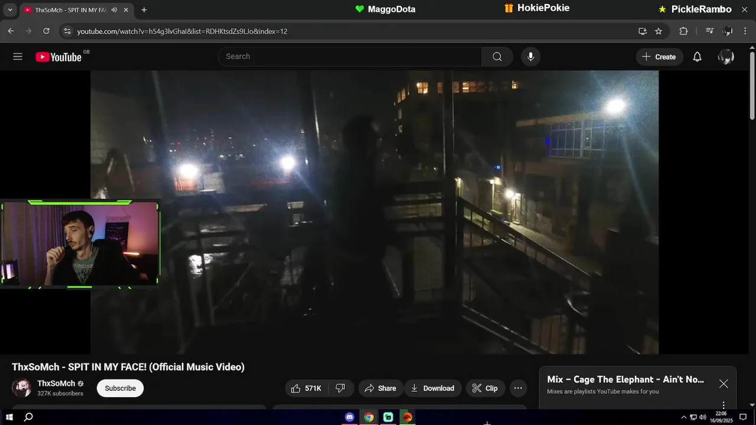This screenshot has height=425, width=756.
Task: Open the Windows Start menu
Action: coord(9,417)
